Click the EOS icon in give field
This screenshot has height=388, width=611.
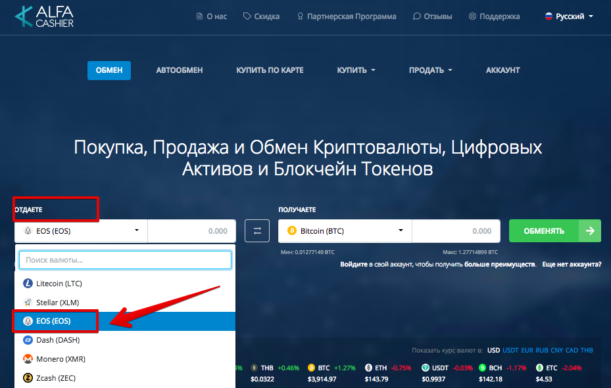point(28,230)
